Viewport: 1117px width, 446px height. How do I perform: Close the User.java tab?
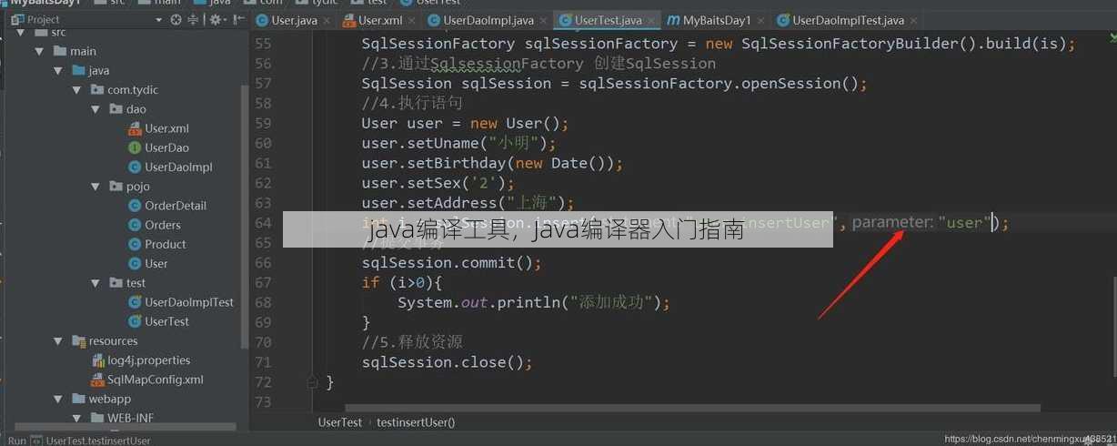[x=327, y=20]
